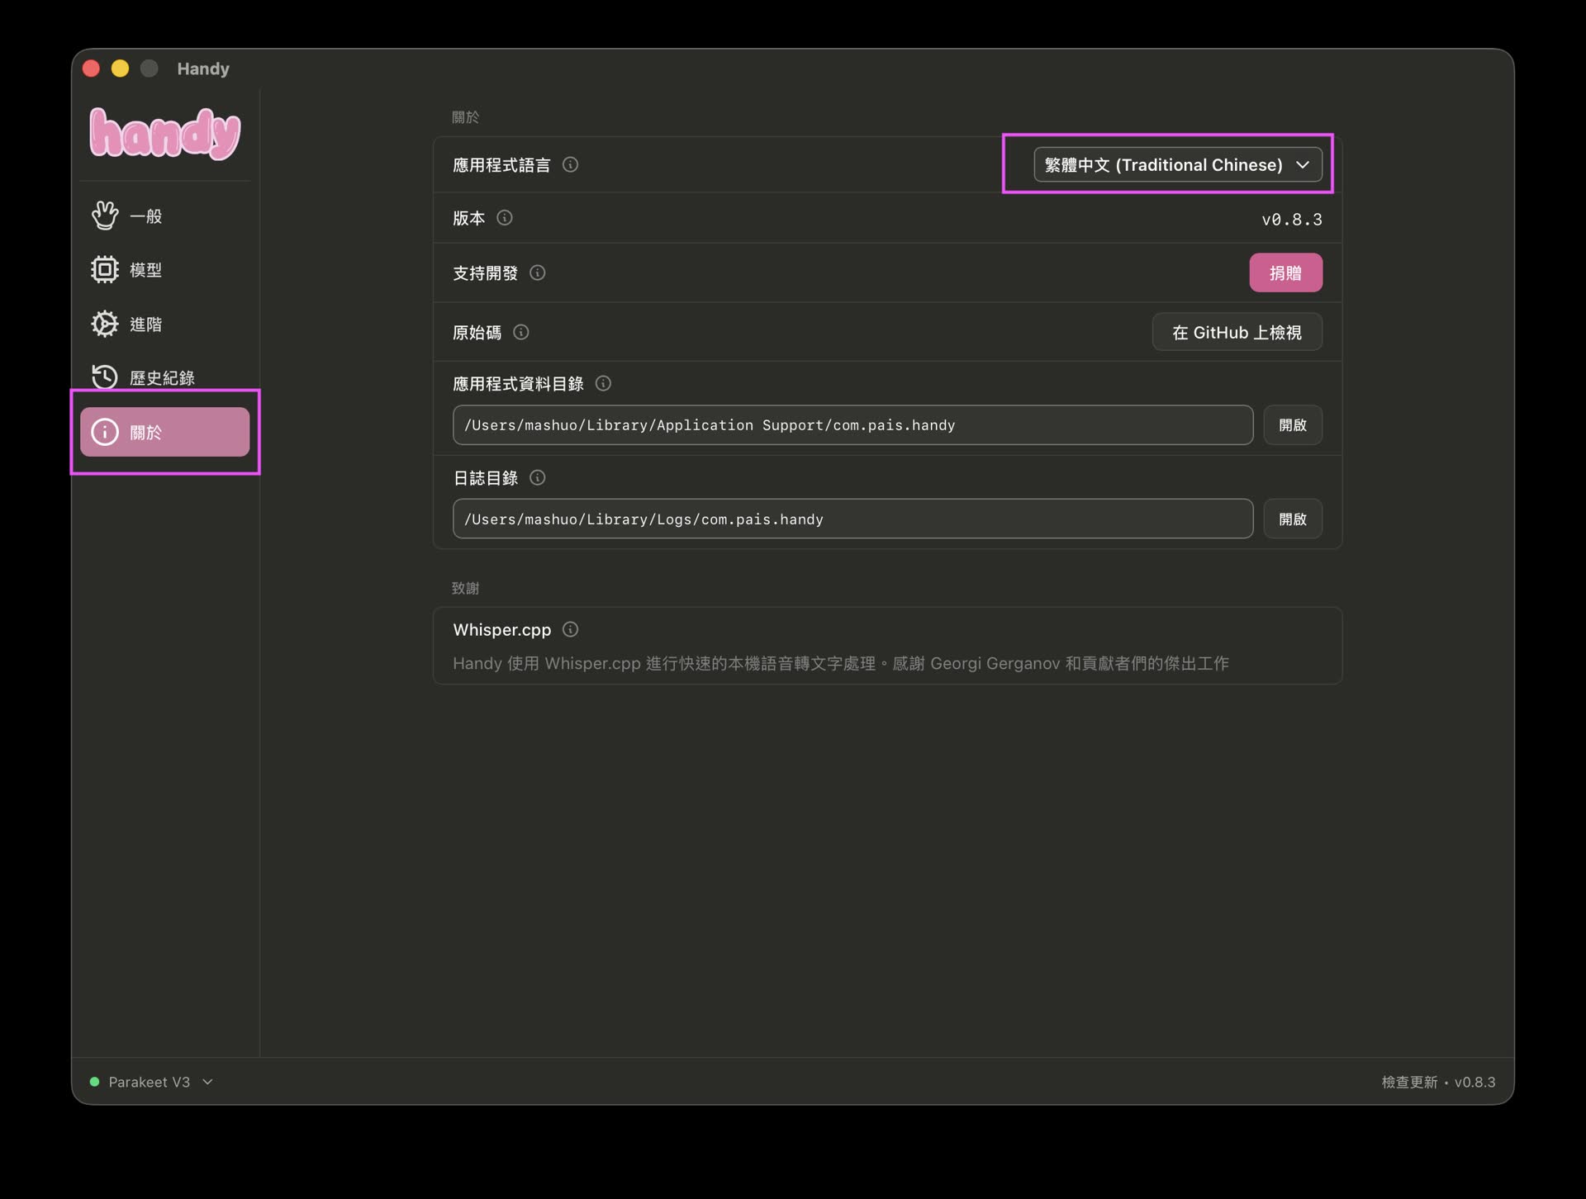Open the 繁體中文 app language dropdown
1586x1199 pixels.
1178,164
